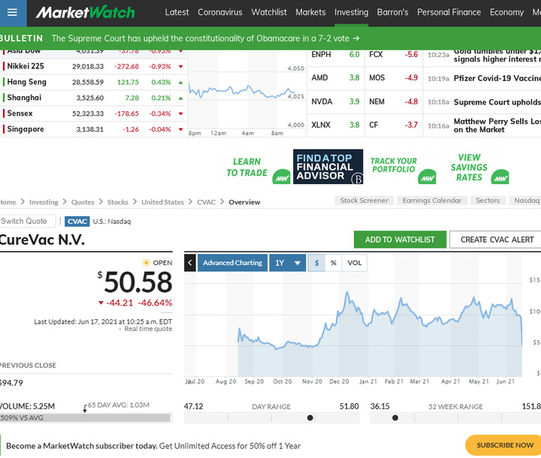Screen dimensions: 541x458
Task: Click the market open sun icon
Action: (x=147, y=263)
